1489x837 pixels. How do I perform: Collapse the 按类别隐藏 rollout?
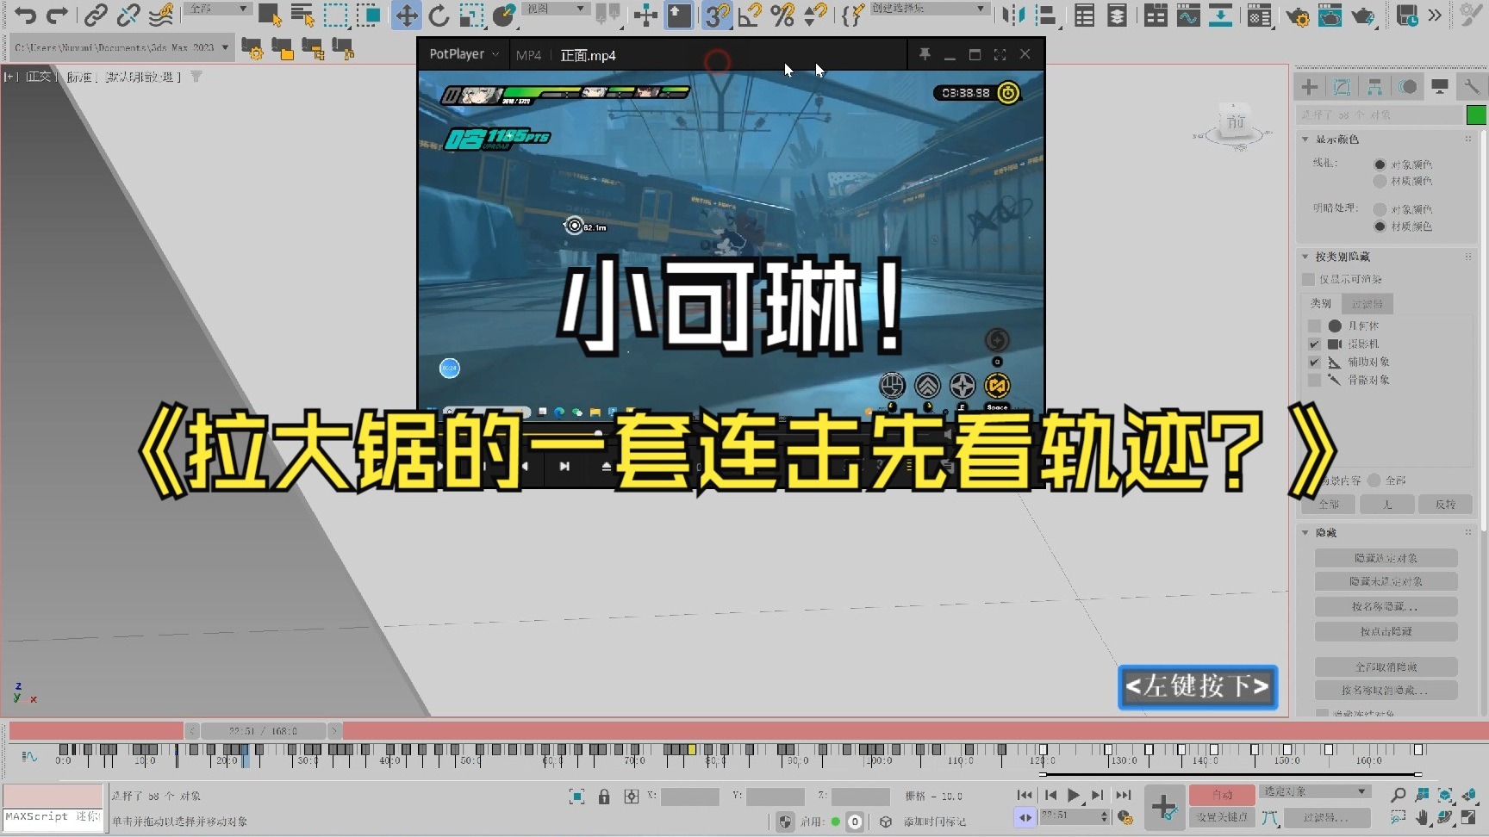coord(1305,257)
